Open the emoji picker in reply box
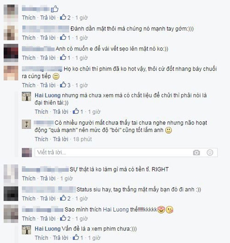 (x=210, y=153)
